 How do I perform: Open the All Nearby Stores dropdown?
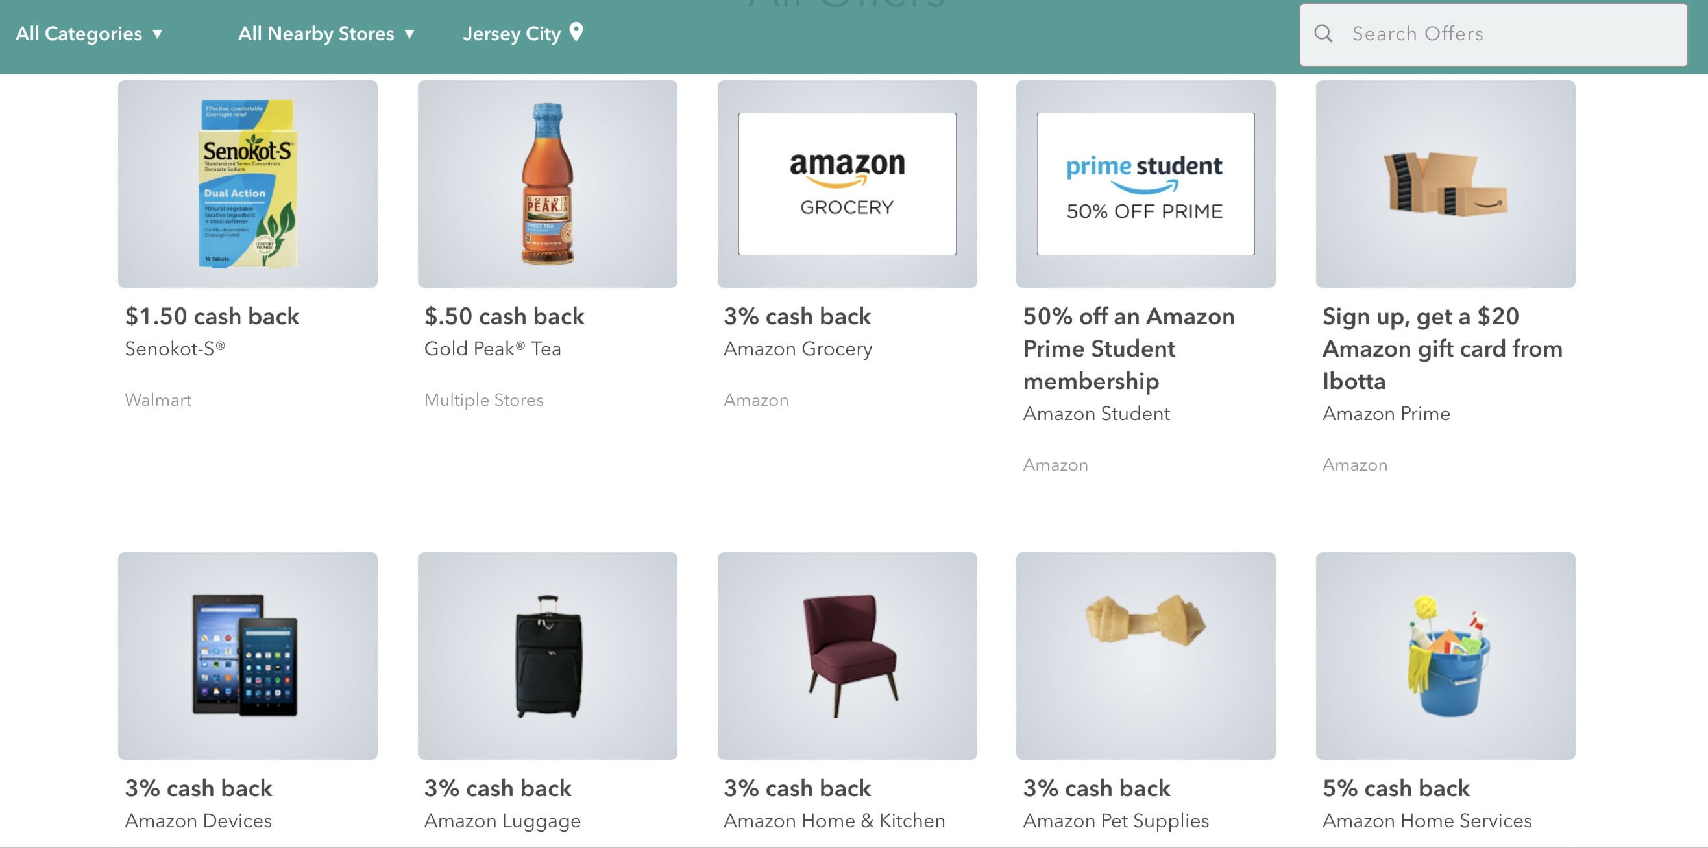[x=326, y=34]
